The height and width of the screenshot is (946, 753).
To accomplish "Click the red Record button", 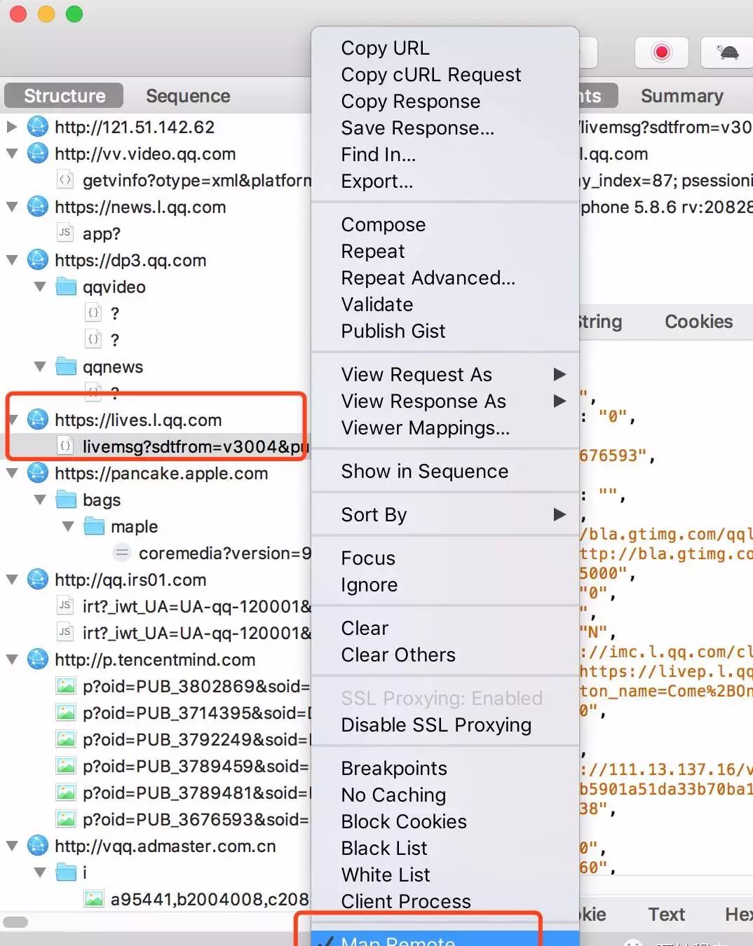I will click(x=661, y=53).
